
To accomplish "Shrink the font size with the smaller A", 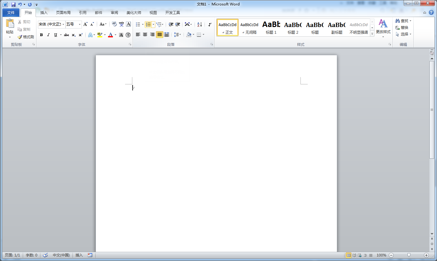I will pos(92,24).
